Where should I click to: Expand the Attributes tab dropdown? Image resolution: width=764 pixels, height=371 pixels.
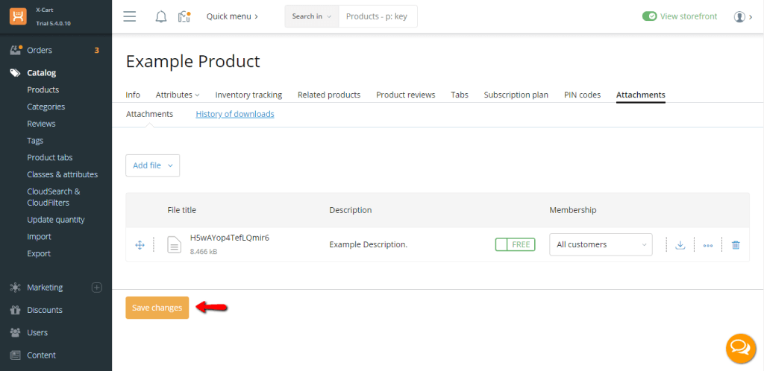178,95
